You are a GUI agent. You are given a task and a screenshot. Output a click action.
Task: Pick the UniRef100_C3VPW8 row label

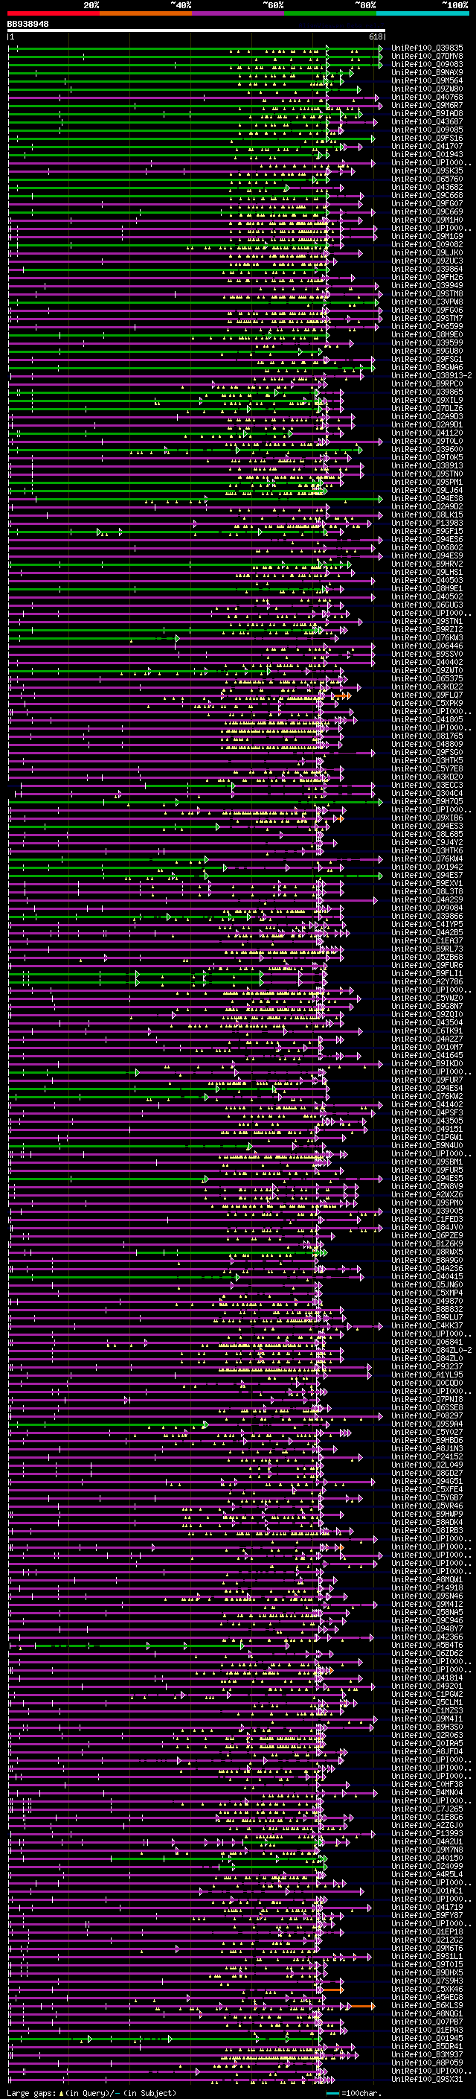coord(427,302)
